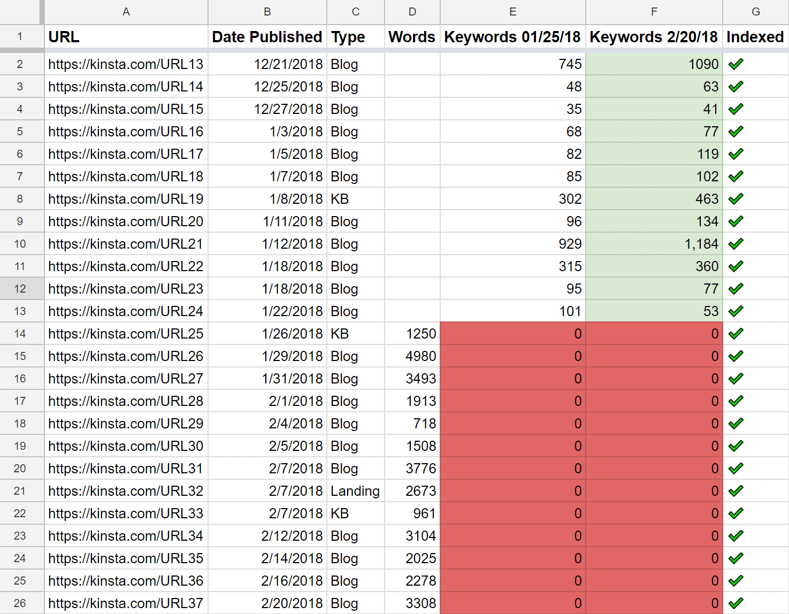The image size is (789, 614).
Task: Click the green tick for URL32 landing page
Action: (x=736, y=490)
